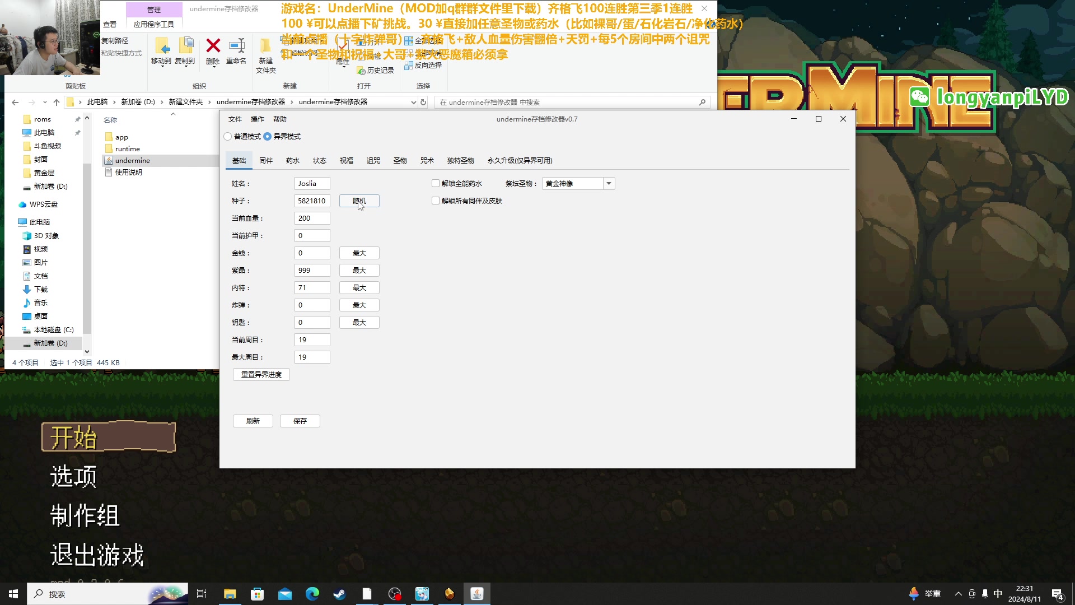Open the 操作 menu
This screenshot has height=605, width=1075.
click(257, 119)
